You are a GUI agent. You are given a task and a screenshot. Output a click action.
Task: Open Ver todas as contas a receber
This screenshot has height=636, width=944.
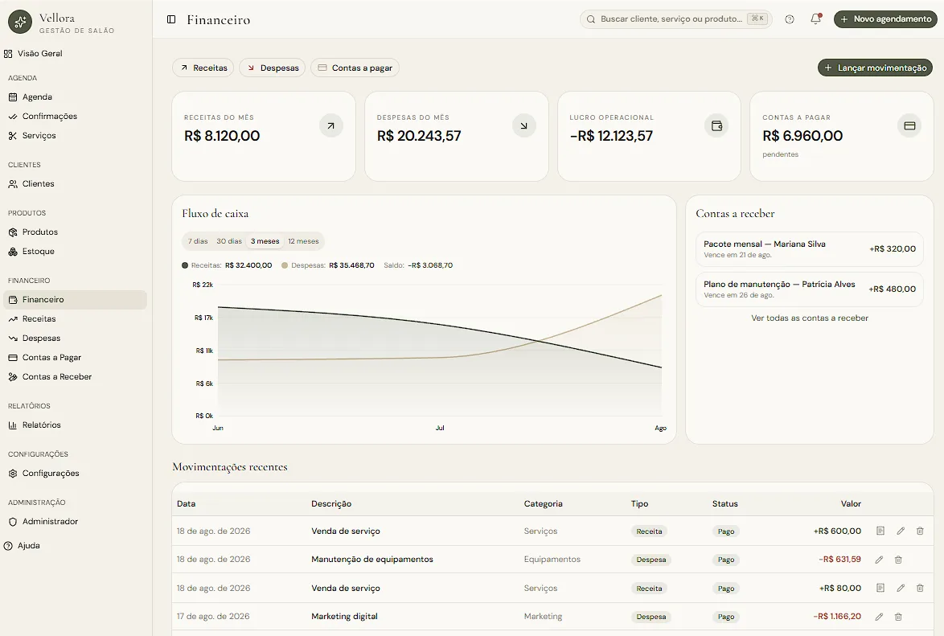(x=810, y=318)
